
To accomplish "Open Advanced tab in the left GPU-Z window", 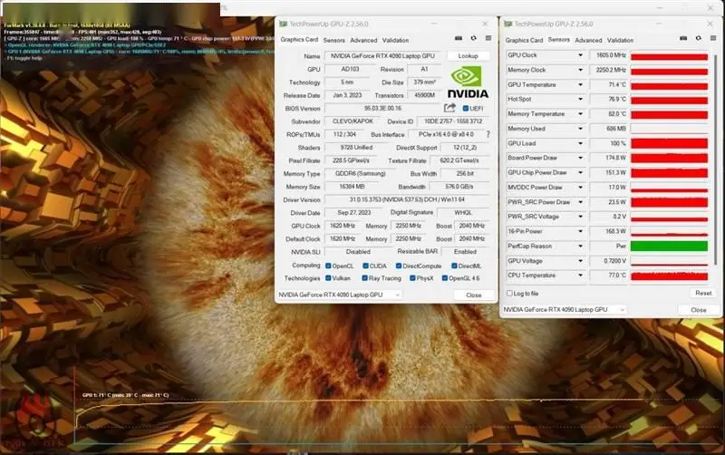I will (x=363, y=40).
